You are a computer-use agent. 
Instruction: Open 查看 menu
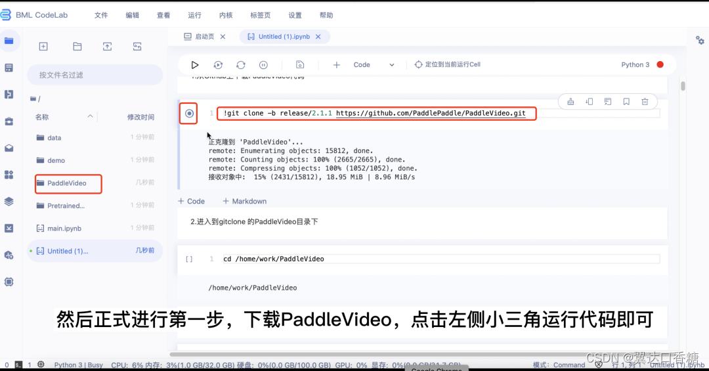click(163, 15)
